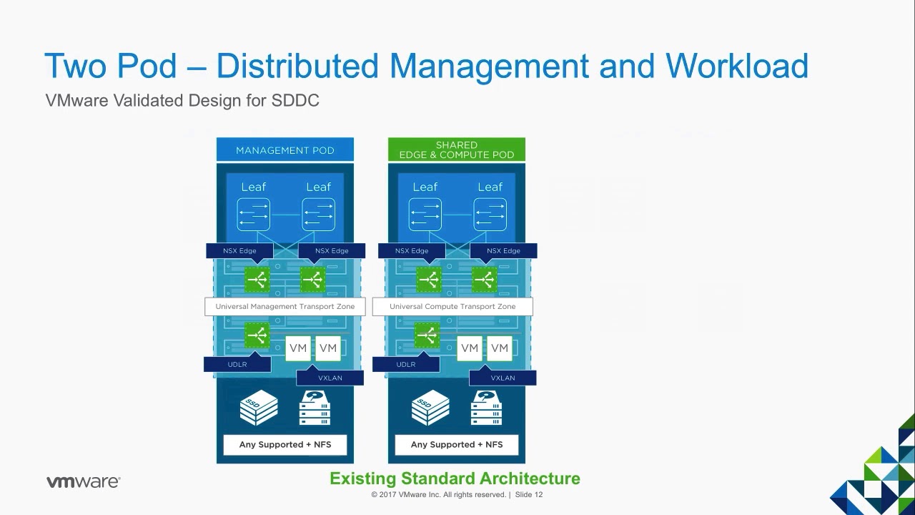Select right green NSX Edge icon in Compute Pod

click(x=484, y=280)
